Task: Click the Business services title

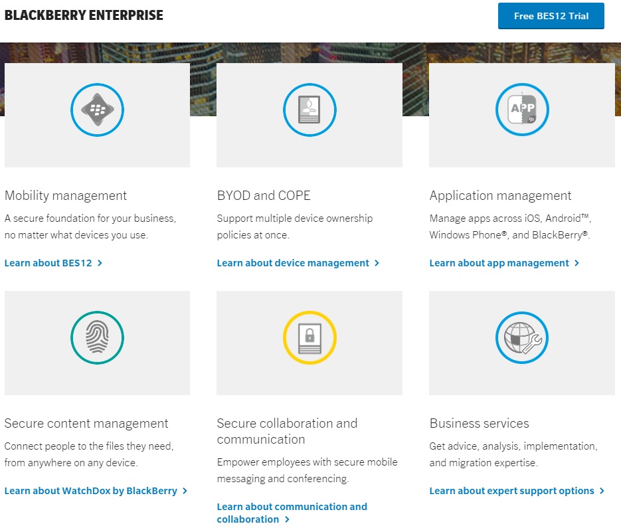Action: point(479,424)
